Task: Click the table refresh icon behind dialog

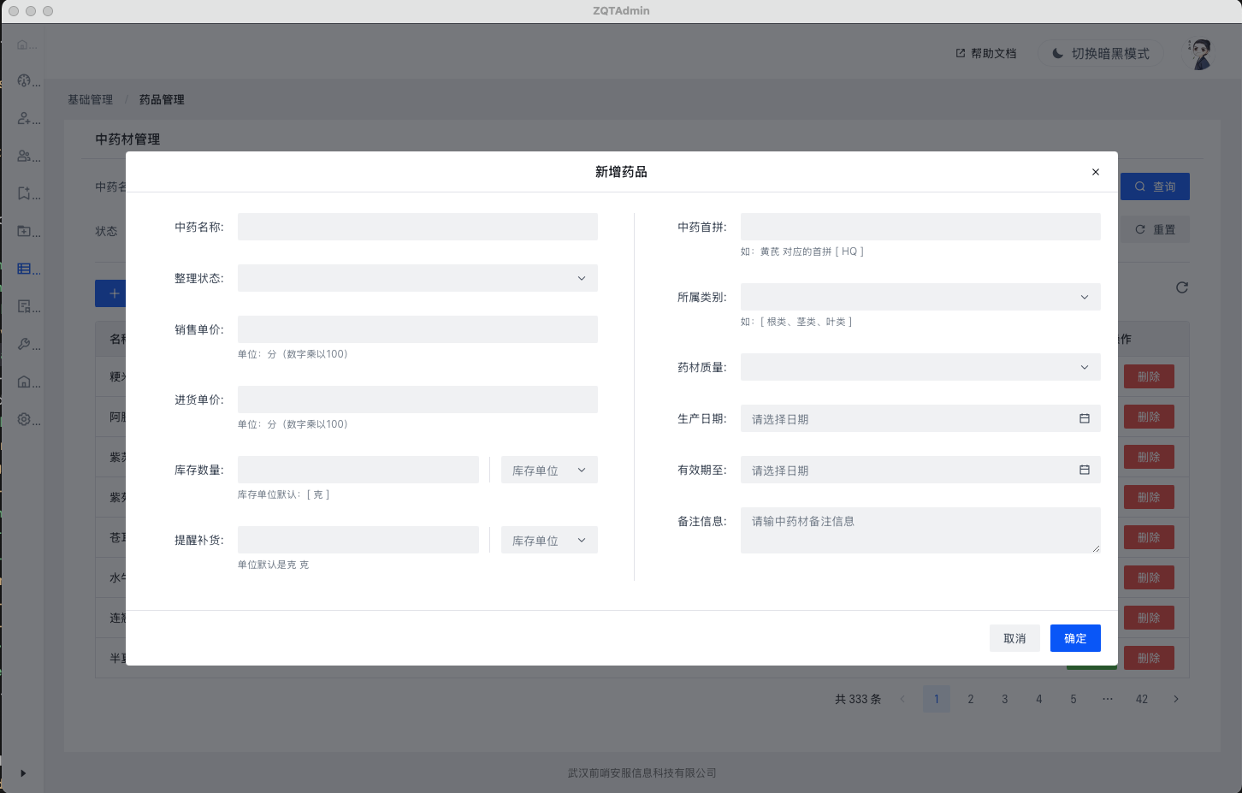Action: coord(1182,287)
